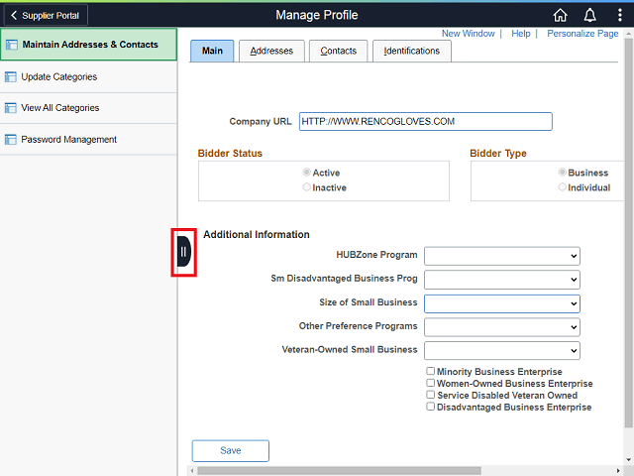Choose Individual bidder type radio

pos(562,187)
